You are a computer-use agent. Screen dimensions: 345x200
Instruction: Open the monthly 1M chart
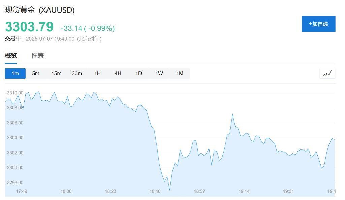[x=179, y=73]
